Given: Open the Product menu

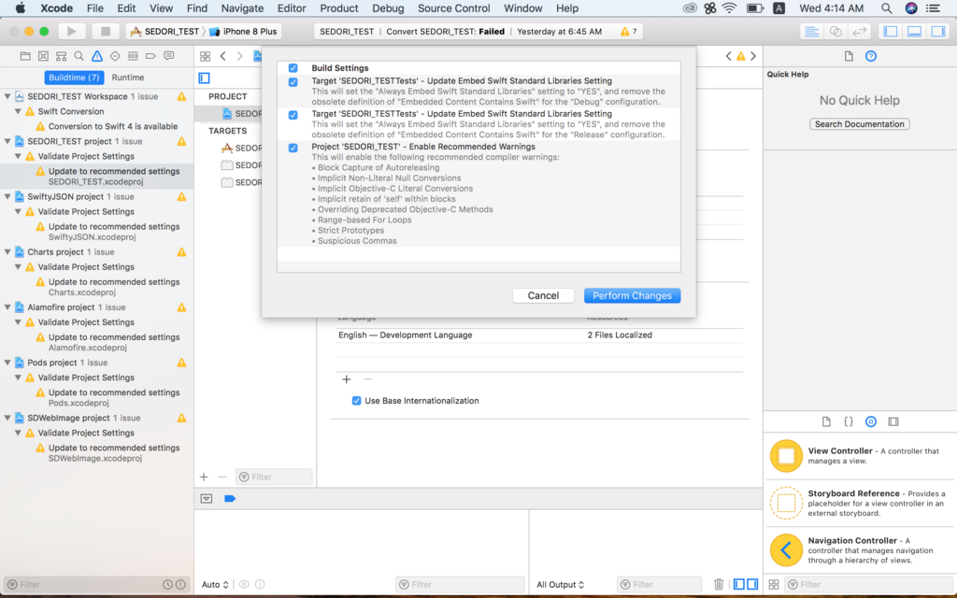Looking at the screenshot, I should 338,7.
